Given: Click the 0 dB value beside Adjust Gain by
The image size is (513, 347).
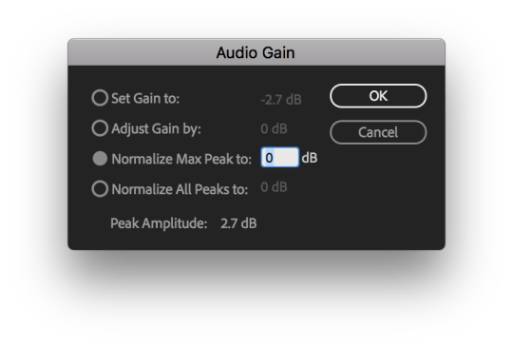Looking at the screenshot, I should coord(274,128).
